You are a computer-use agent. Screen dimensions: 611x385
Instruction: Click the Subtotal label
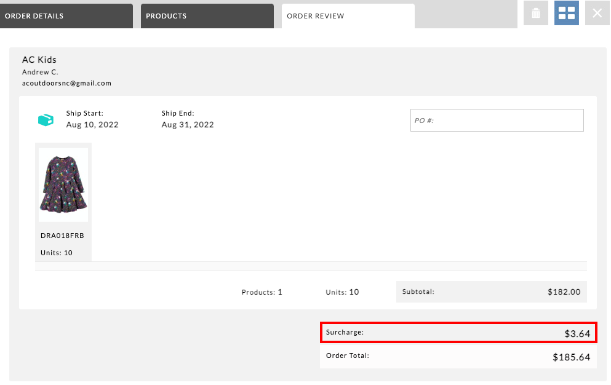point(418,292)
